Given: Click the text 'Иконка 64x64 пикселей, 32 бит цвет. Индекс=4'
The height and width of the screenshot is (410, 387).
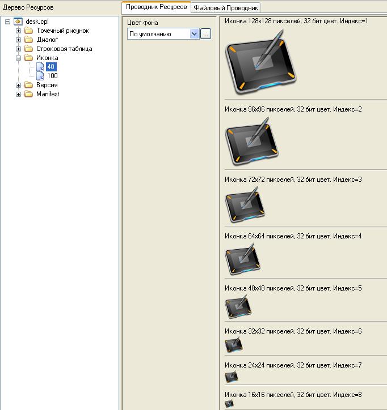Looking at the screenshot, I should [x=293, y=236].
